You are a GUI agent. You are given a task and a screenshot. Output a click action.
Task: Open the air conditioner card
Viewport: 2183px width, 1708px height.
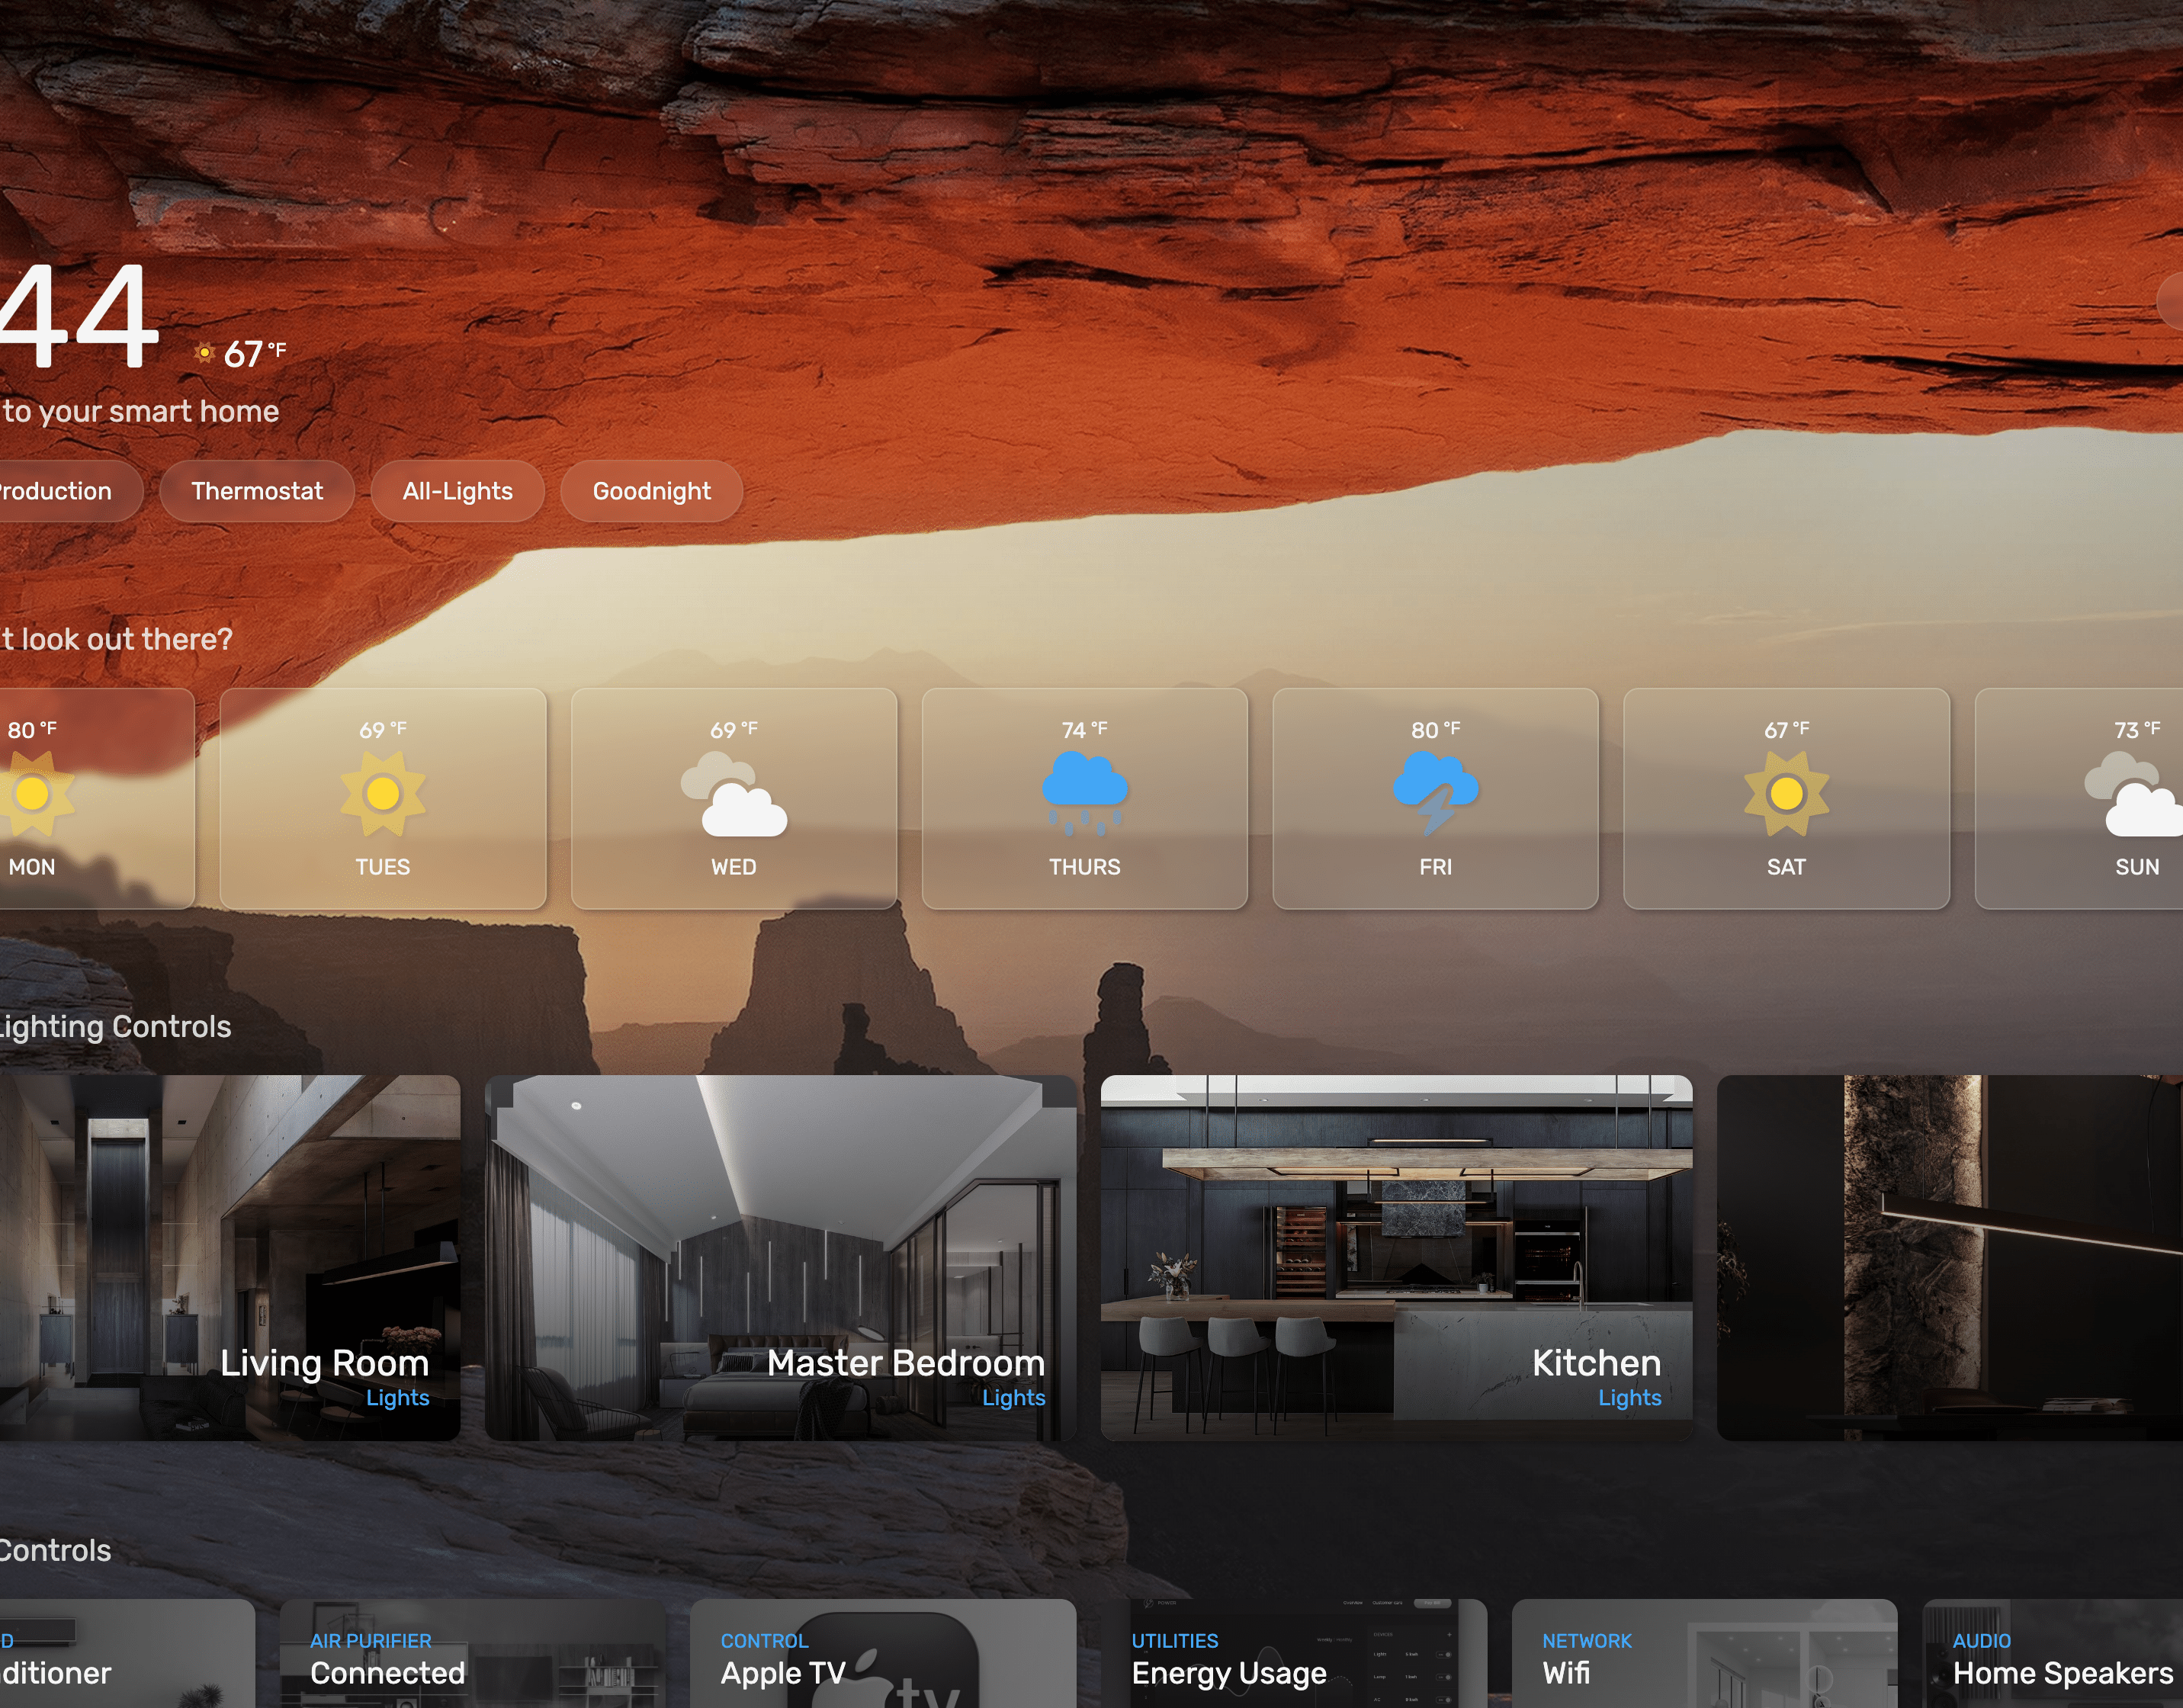127,1654
